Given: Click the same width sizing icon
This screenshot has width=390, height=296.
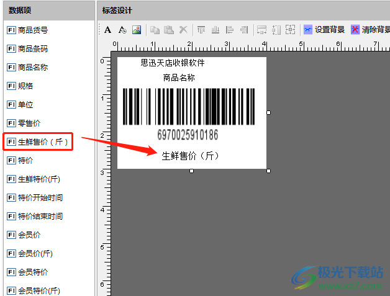Looking at the screenshot, I should click(261, 30).
